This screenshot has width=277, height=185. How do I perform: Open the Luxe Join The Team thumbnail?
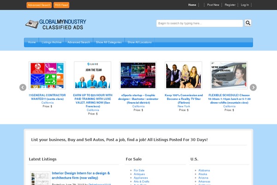pos(93,75)
